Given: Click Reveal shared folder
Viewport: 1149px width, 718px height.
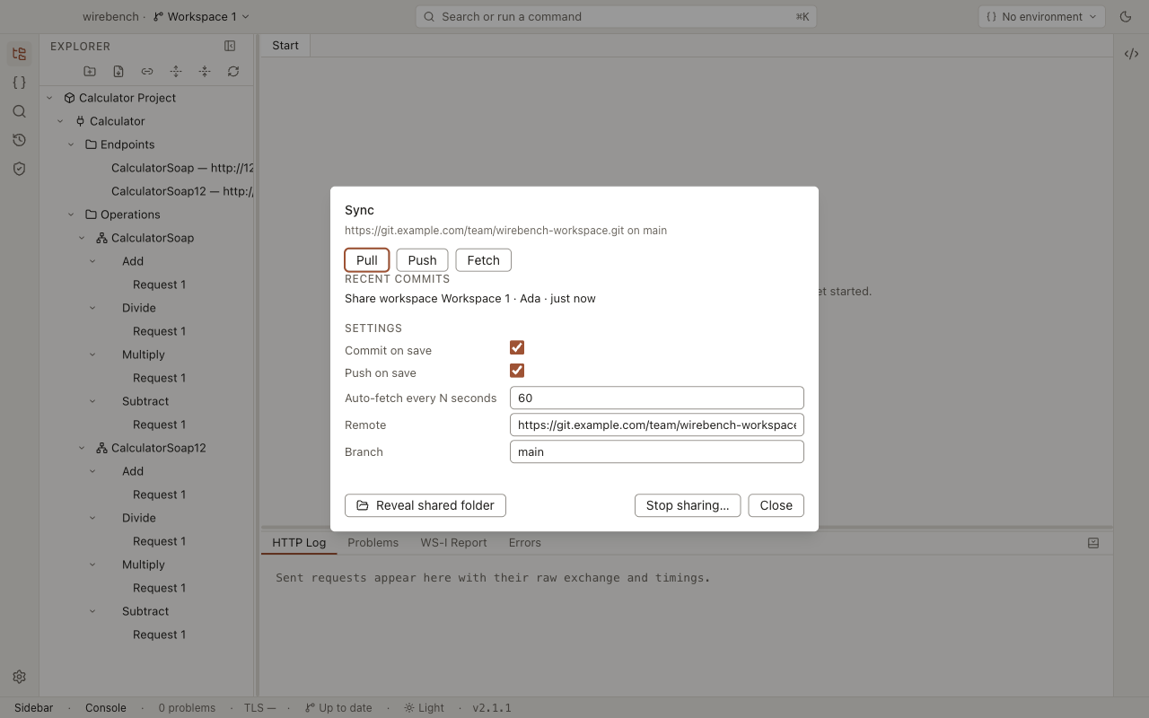Looking at the screenshot, I should click(425, 505).
